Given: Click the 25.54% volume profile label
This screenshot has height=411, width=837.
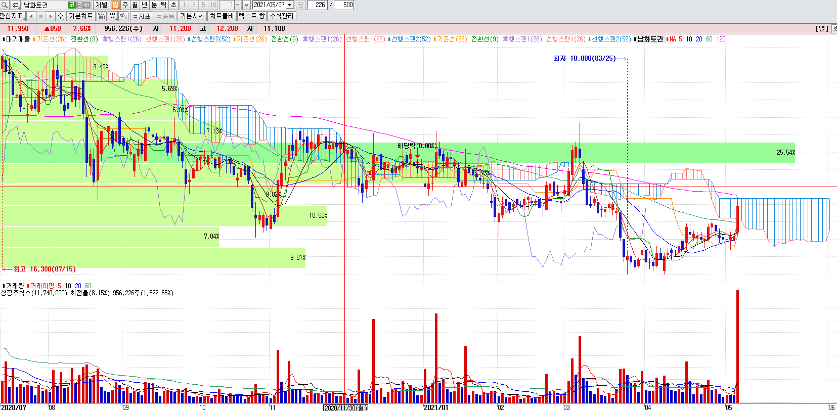Looking at the screenshot, I should point(786,152).
